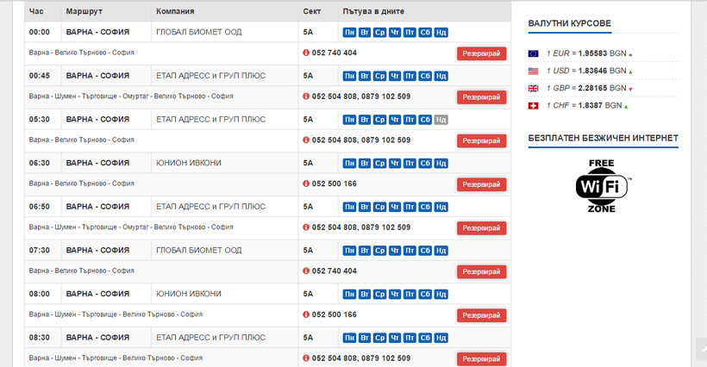The height and width of the screenshot is (367, 707).
Task: Click the info icon in the 00:00 departure row
Action: (x=306, y=53)
